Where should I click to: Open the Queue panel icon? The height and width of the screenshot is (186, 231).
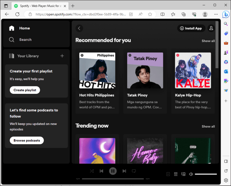[x=176, y=174]
